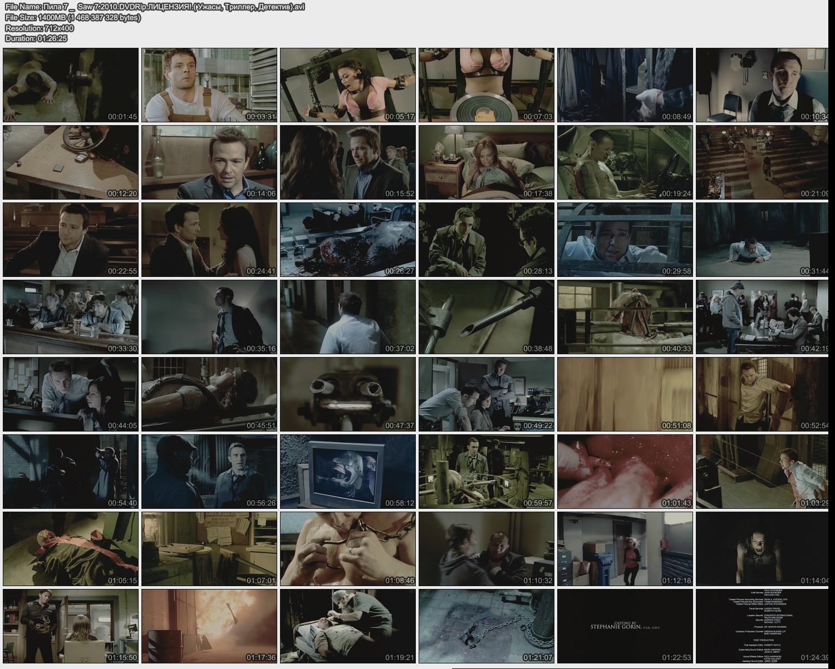Open the metal spikes thumbnail at 00:38:48
This screenshot has width=835, height=669.
pyautogui.click(x=487, y=317)
